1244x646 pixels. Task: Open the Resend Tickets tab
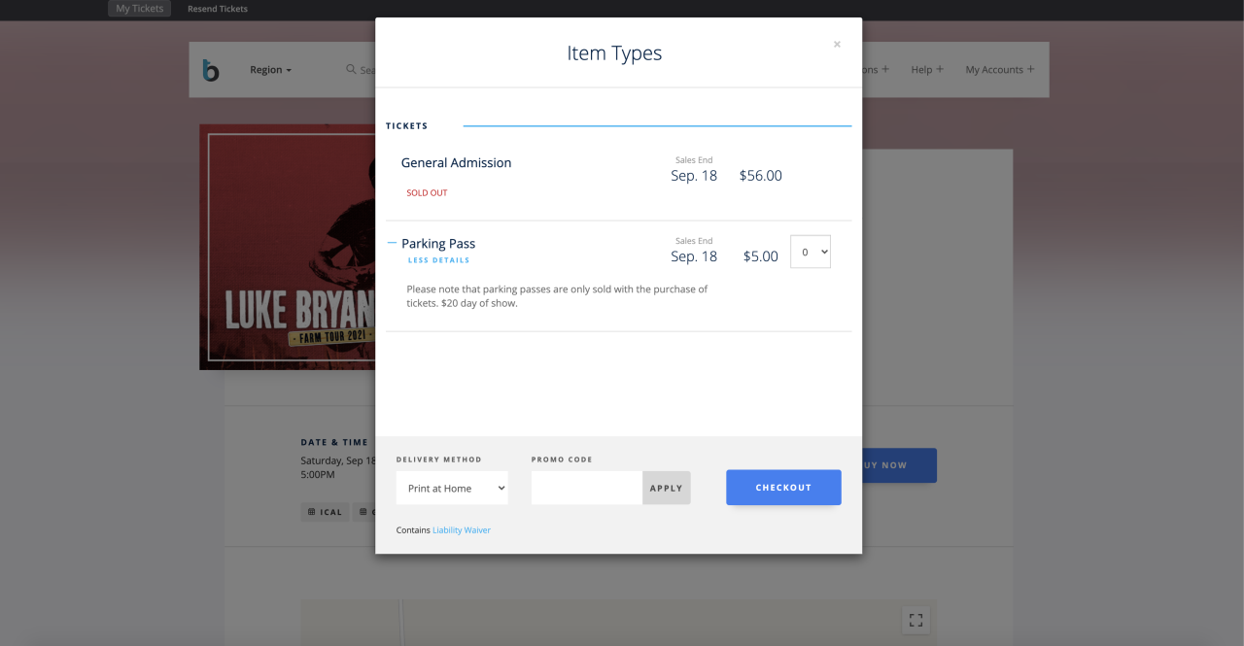218,9
